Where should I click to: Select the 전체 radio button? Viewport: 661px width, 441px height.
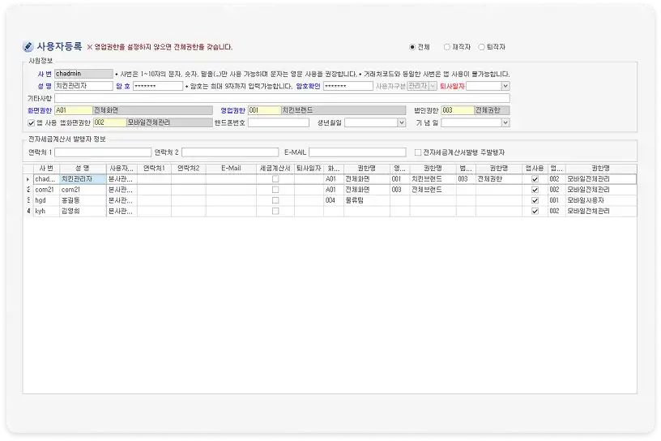(412, 47)
